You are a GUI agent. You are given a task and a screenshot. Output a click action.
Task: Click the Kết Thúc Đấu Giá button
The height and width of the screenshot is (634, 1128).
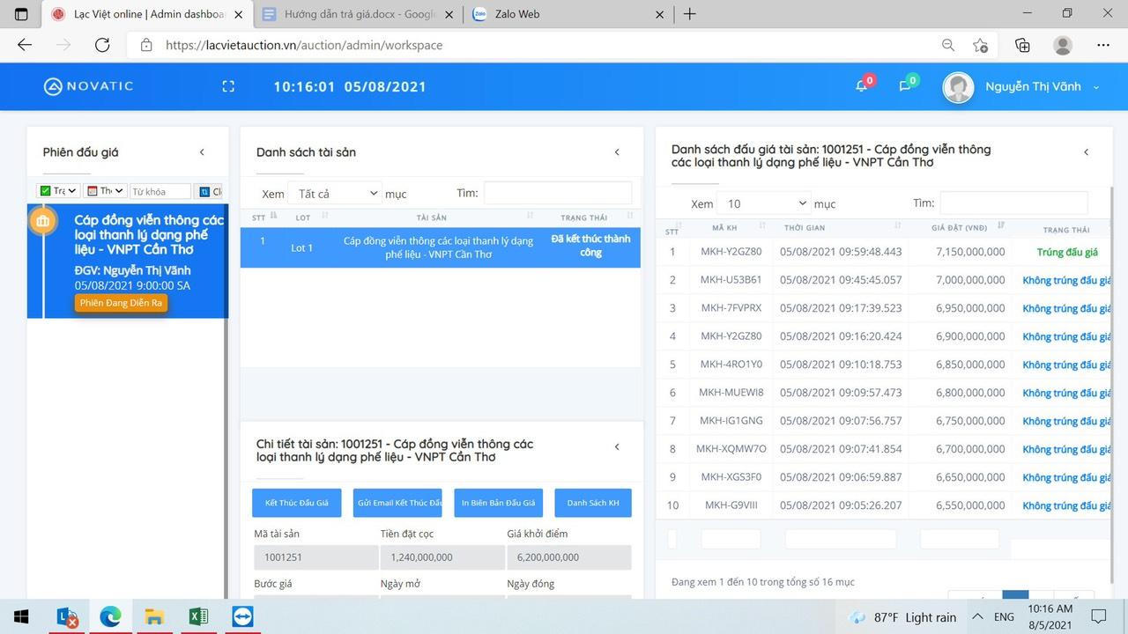296,503
